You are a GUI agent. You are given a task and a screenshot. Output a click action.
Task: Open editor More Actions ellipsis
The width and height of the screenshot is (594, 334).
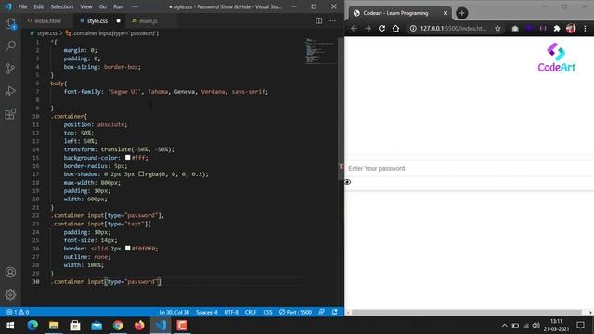(332, 20)
